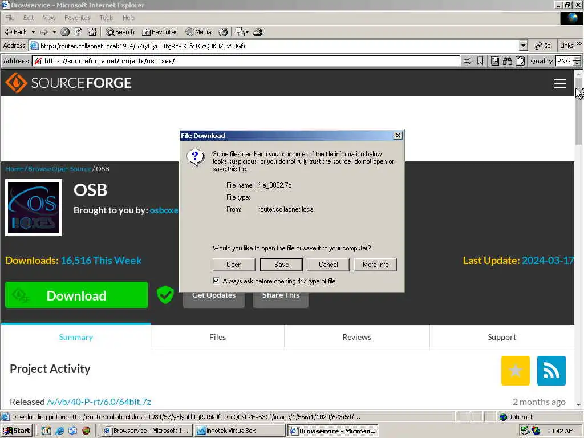Click the Internet zone status bar icon

tap(503, 417)
